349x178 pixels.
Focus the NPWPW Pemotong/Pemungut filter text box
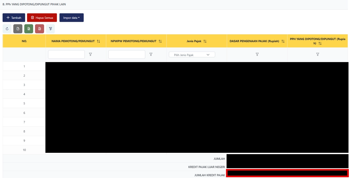click(x=127, y=54)
